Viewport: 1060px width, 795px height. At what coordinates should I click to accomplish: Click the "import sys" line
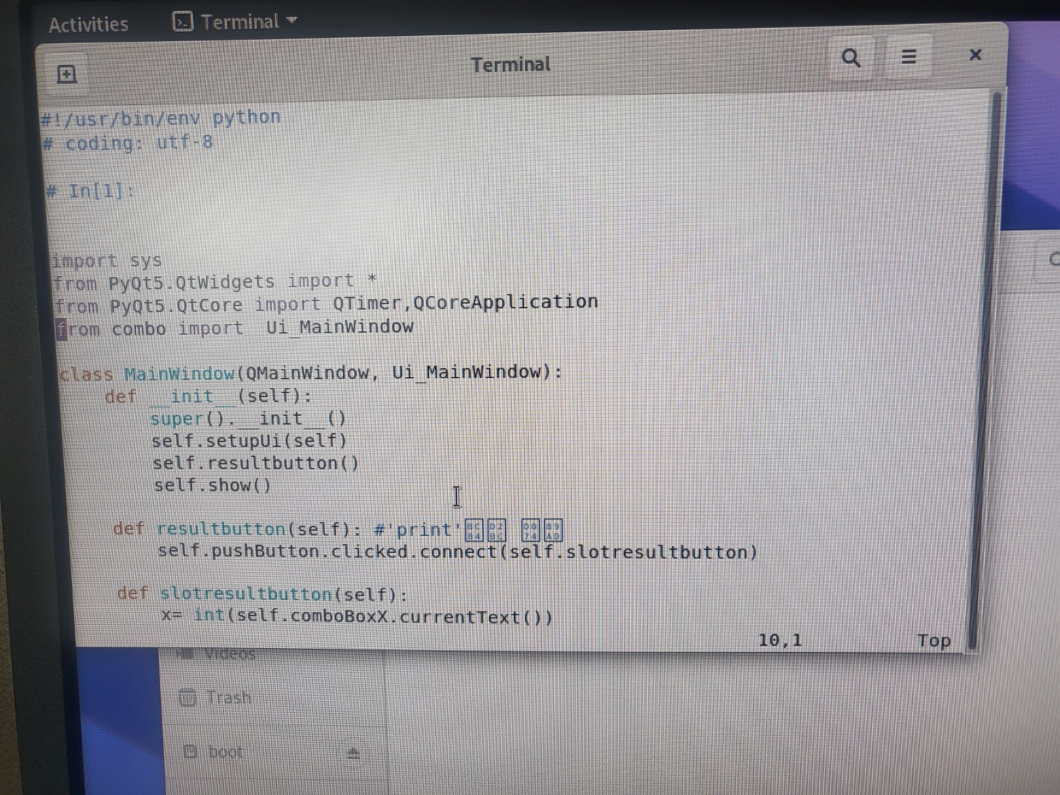(107, 261)
